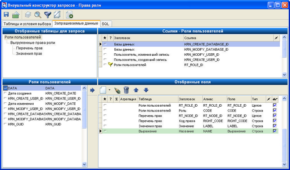Click the Save floppy disk icon
The image size is (290, 170).
(x=6, y=15)
